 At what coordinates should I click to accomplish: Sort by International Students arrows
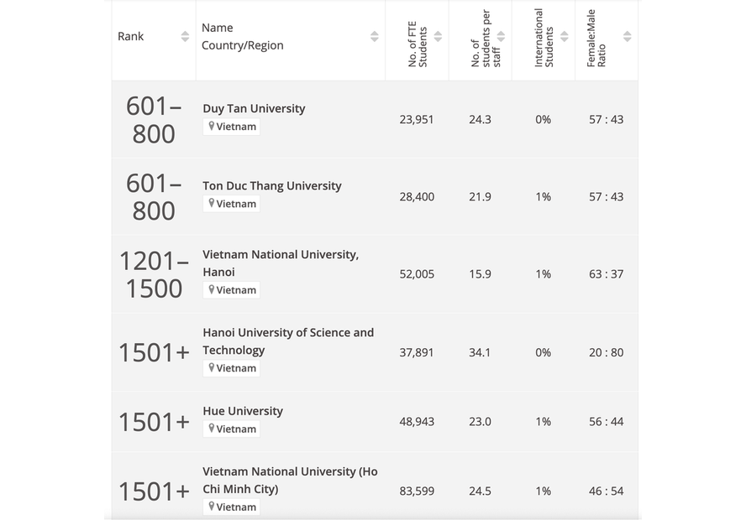point(565,37)
